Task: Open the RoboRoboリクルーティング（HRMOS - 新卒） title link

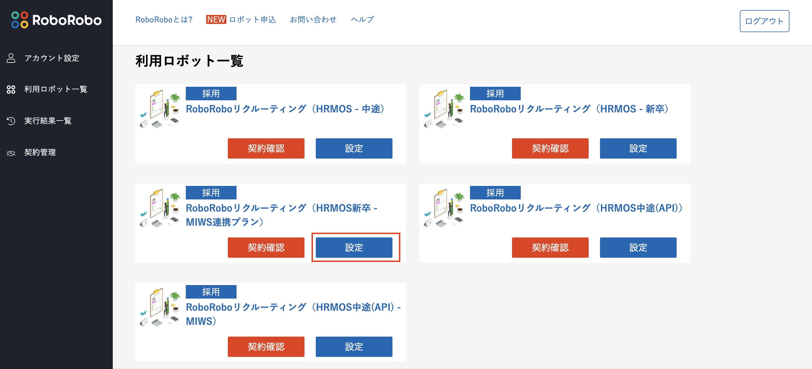Action: (x=569, y=109)
